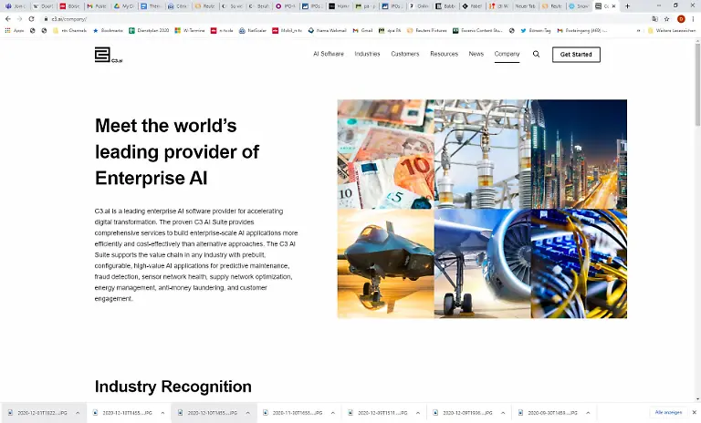Reload the page with the refresh icon
The width and height of the screenshot is (701, 423).
(x=32, y=18)
